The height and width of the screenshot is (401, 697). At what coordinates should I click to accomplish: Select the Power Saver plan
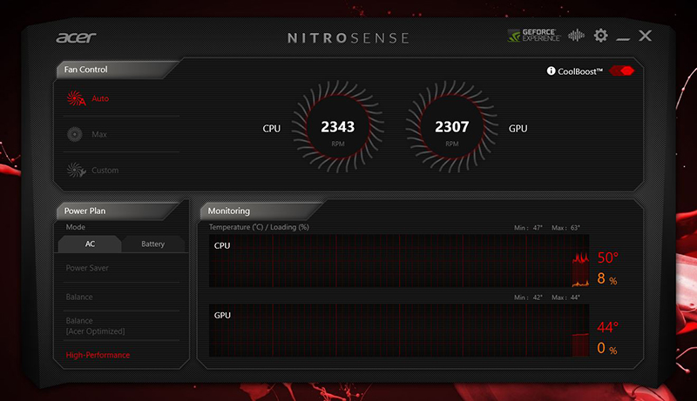point(87,268)
